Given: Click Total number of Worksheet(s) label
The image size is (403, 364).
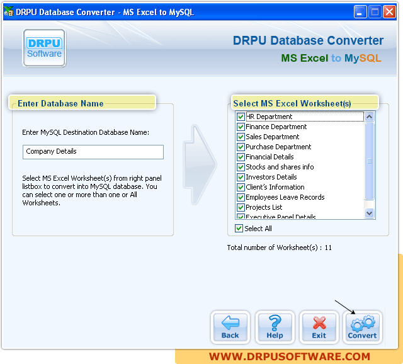Looking at the screenshot, I should click(x=279, y=247).
